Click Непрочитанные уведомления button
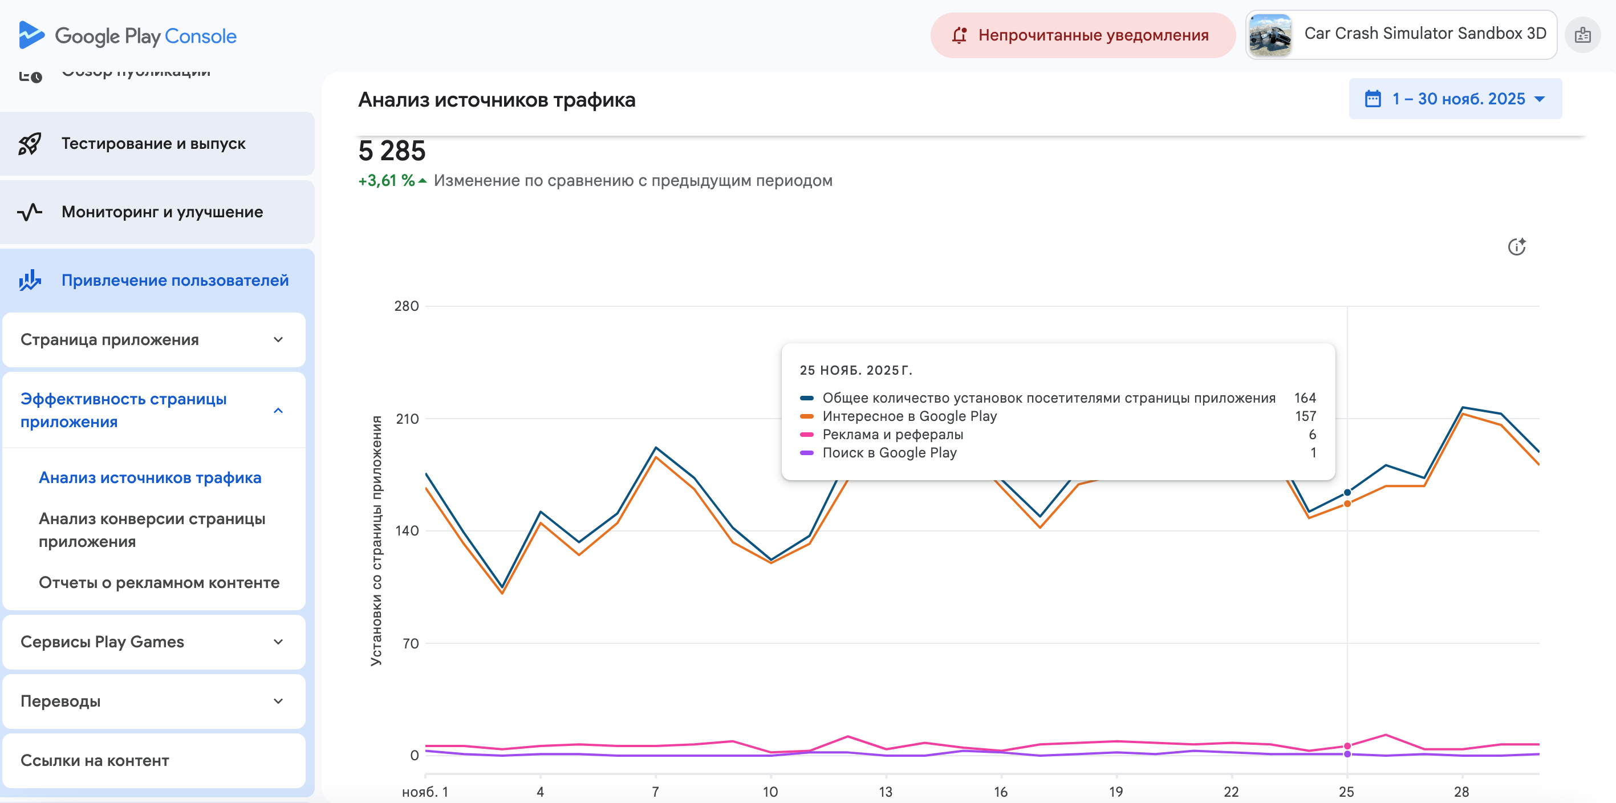The height and width of the screenshot is (803, 1616). coord(1092,35)
